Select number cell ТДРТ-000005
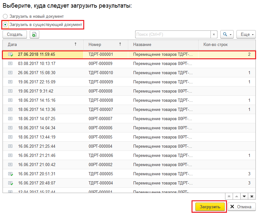The height and width of the screenshot is (213, 258). tap(101, 174)
